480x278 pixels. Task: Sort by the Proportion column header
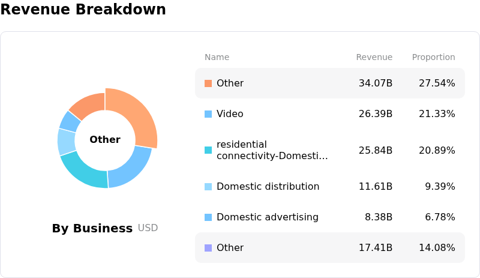click(433, 57)
